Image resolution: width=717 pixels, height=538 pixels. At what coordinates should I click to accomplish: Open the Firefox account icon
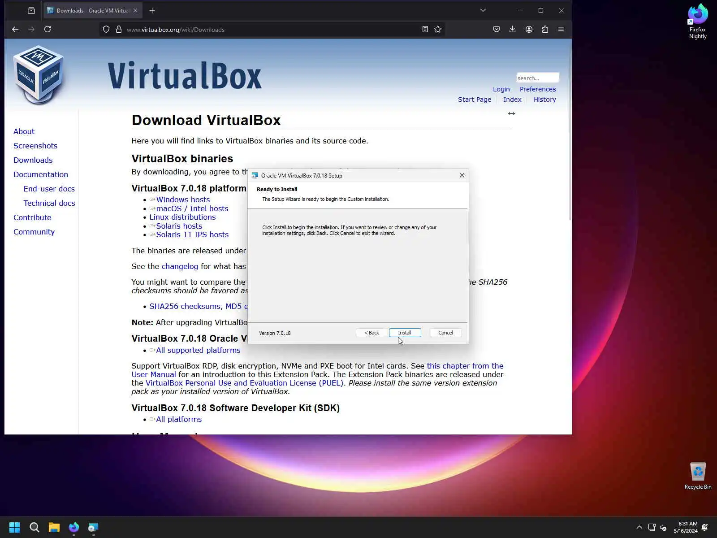click(x=529, y=29)
